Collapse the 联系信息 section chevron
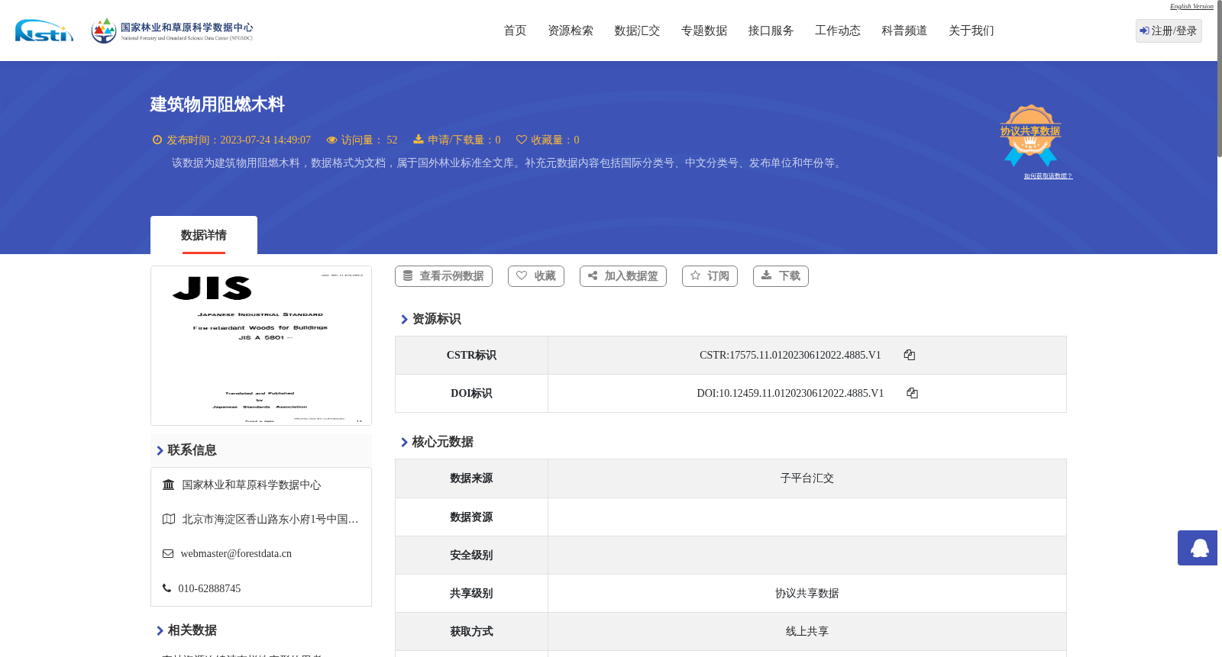The image size is (1222, 657). 160,450
